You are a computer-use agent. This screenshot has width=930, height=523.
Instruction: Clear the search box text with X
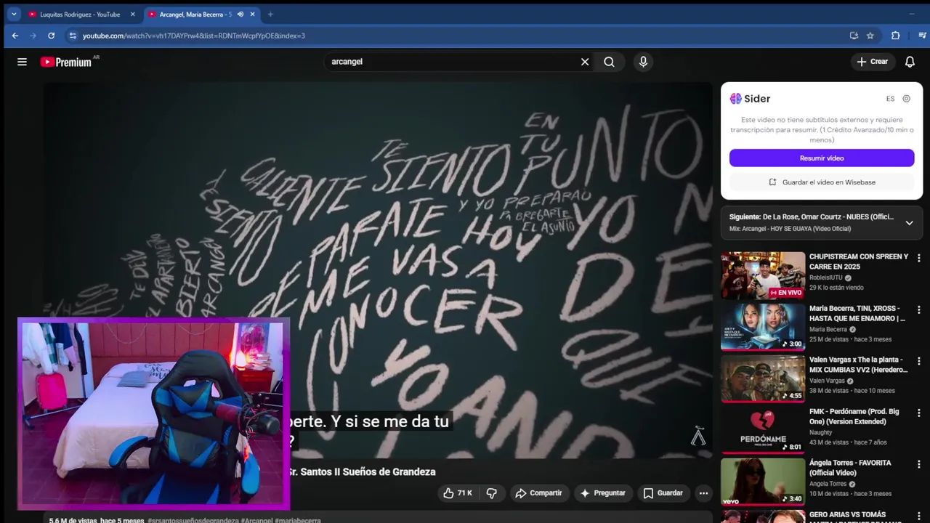point(585,62)
